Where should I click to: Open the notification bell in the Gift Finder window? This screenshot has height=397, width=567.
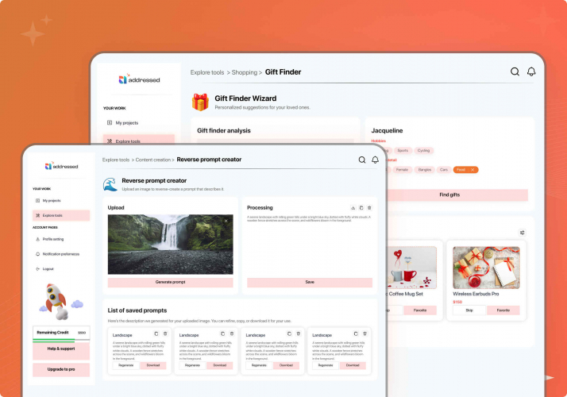pyautogui.click(x=531, y=71)
